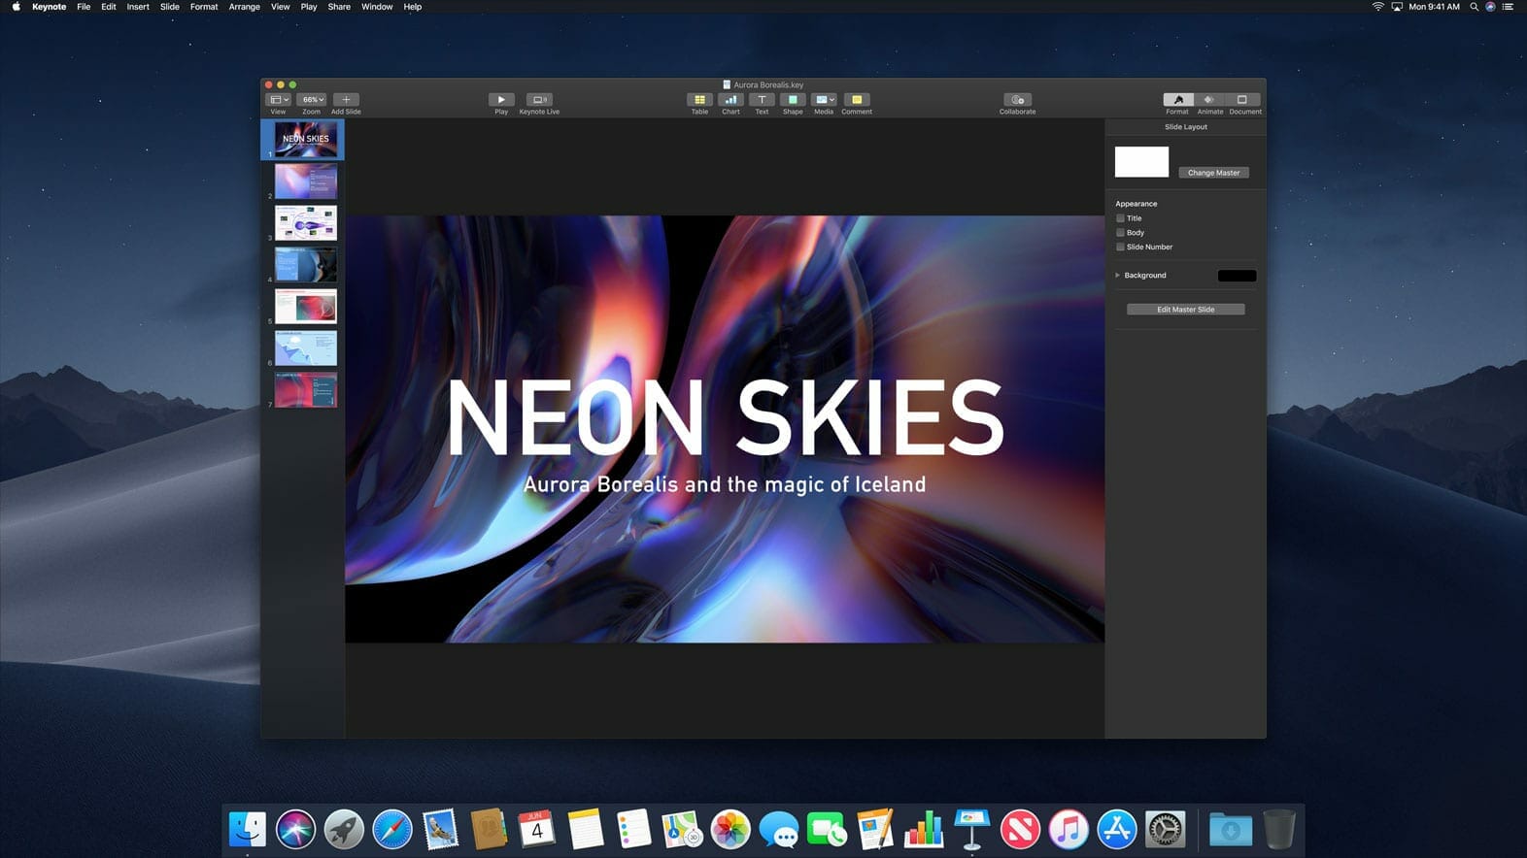The image size is (1527, 858).
Task: Click the Change Master button
Action: tap(1213, 173)
